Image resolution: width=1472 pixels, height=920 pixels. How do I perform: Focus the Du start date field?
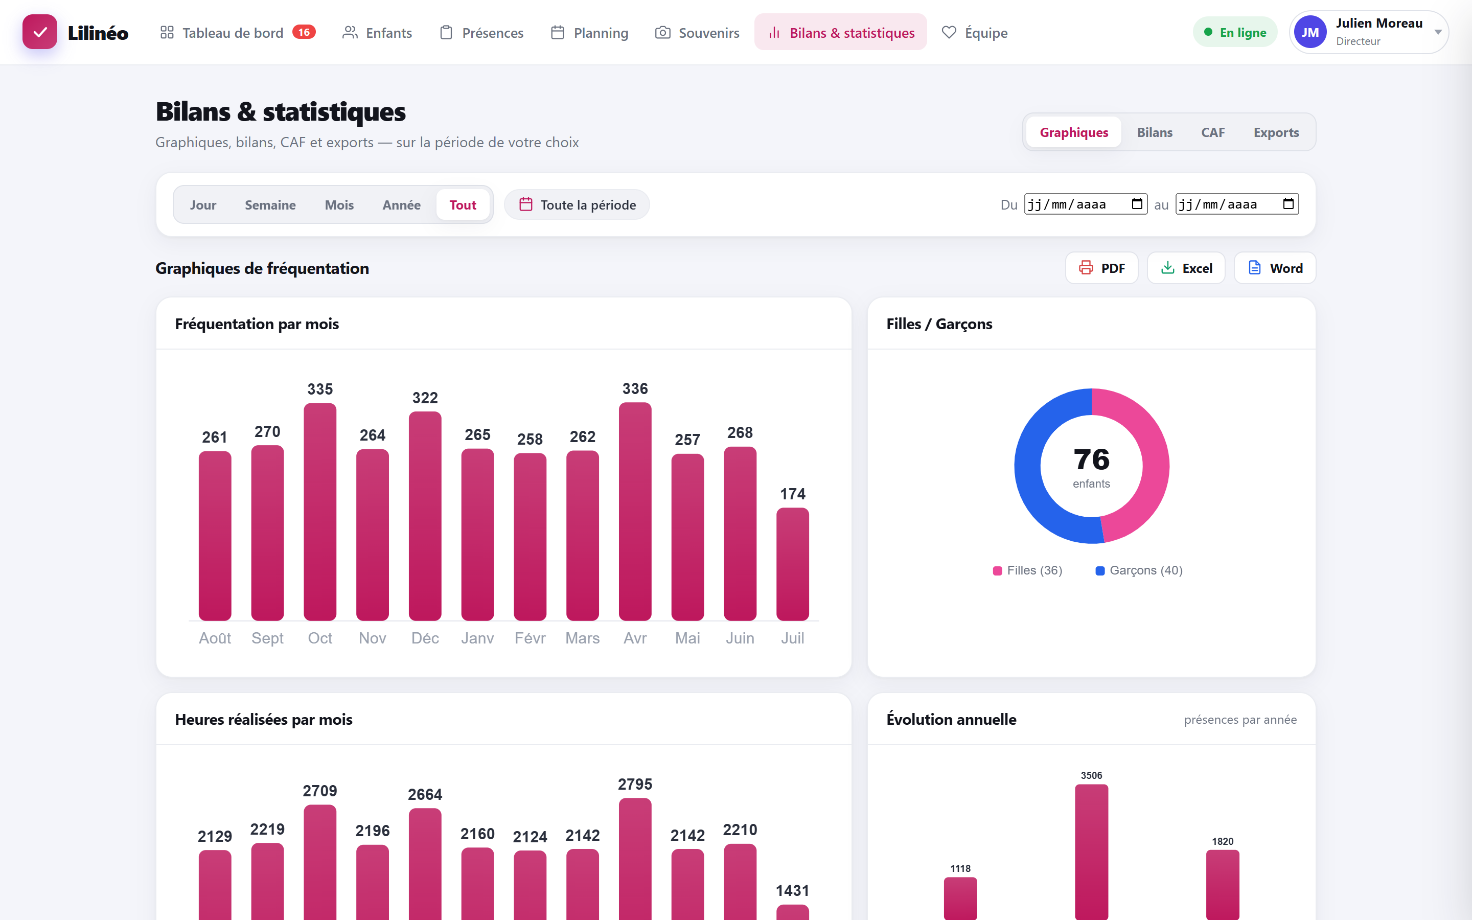1086,204
